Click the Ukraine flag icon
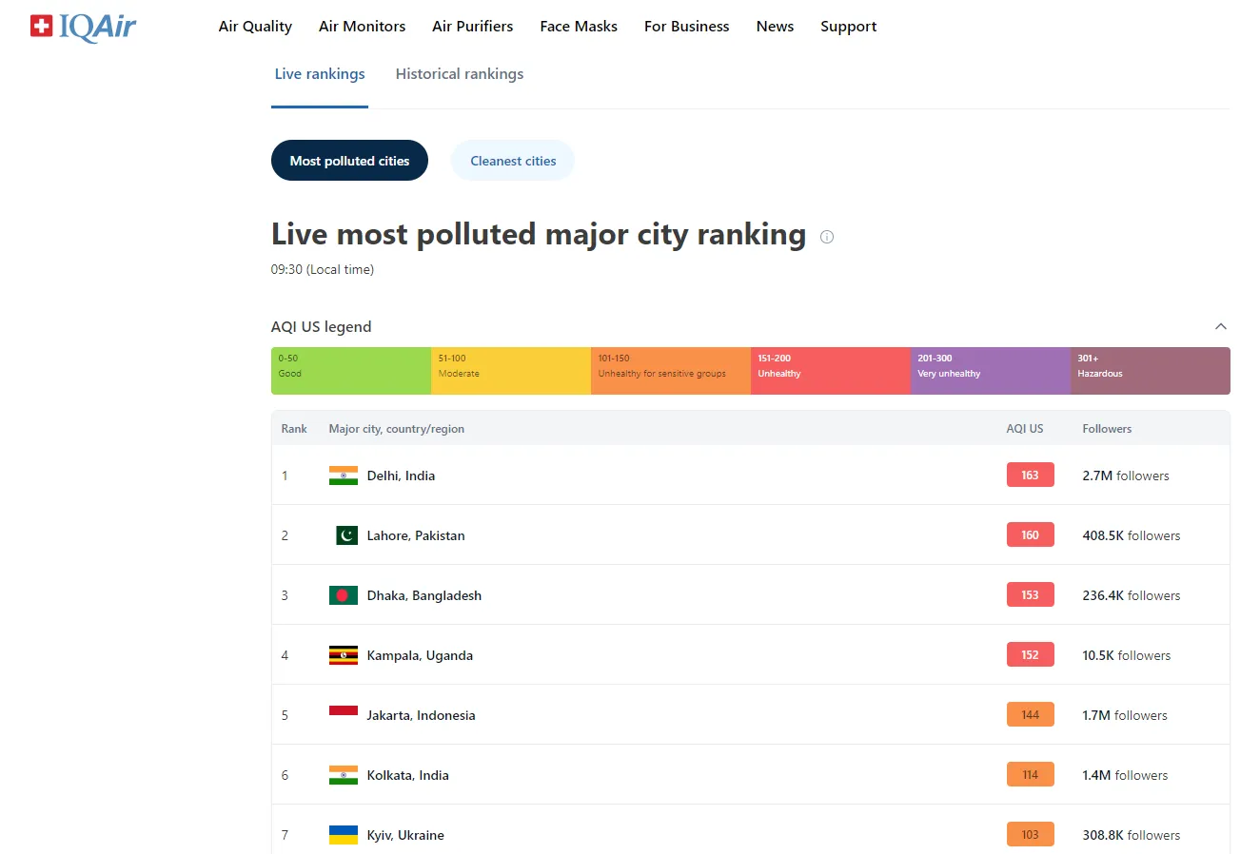Screen dimensions: 1260x854 (x=343, y=835)
